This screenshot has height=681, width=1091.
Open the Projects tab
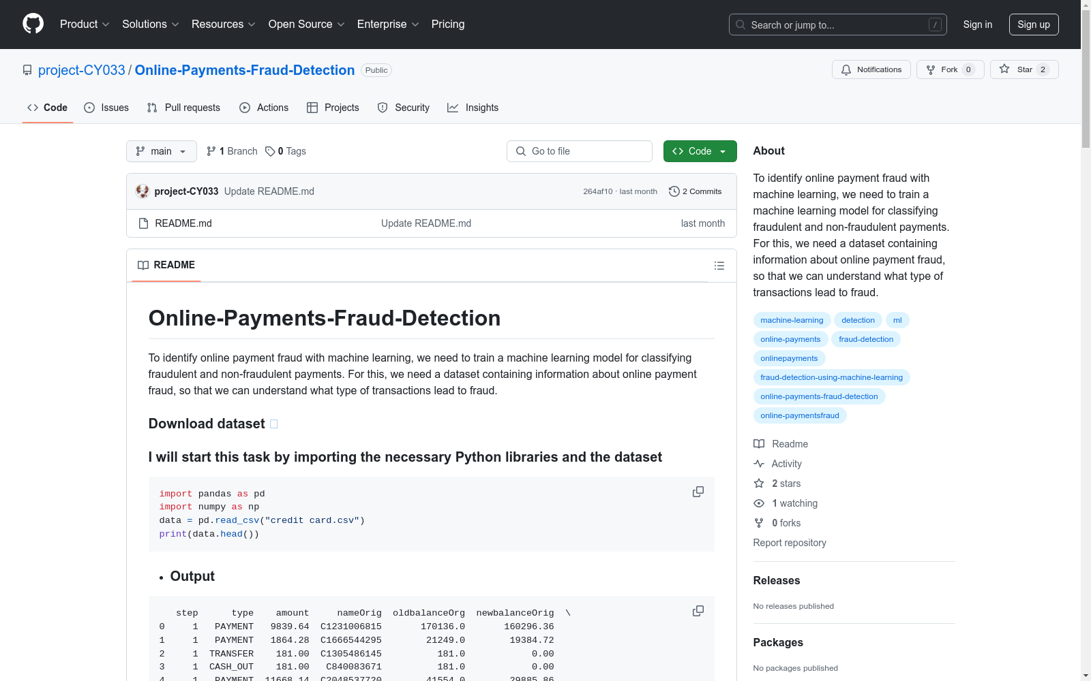333,108
